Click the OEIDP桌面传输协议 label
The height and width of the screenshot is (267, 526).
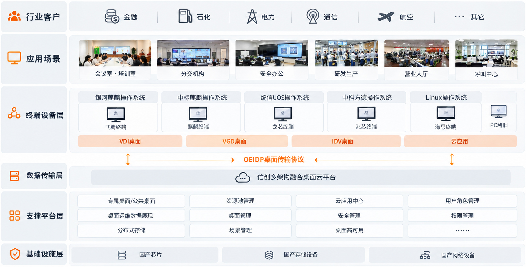coord(274,160)
